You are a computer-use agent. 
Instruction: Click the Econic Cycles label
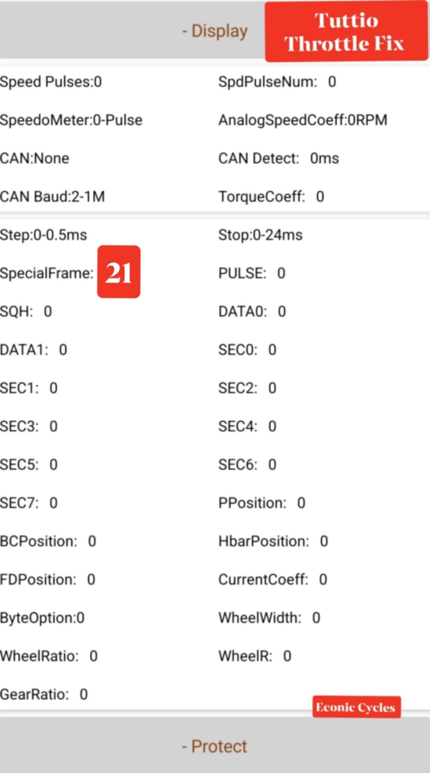[356, 707]
